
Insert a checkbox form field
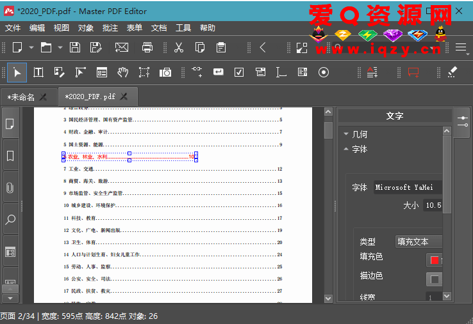(x=239, y=72)
